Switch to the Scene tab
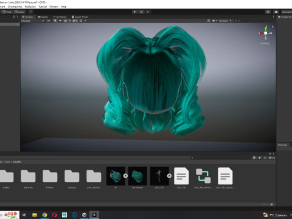This screenshot has width=292, height=219. click(x=27, y=17)
